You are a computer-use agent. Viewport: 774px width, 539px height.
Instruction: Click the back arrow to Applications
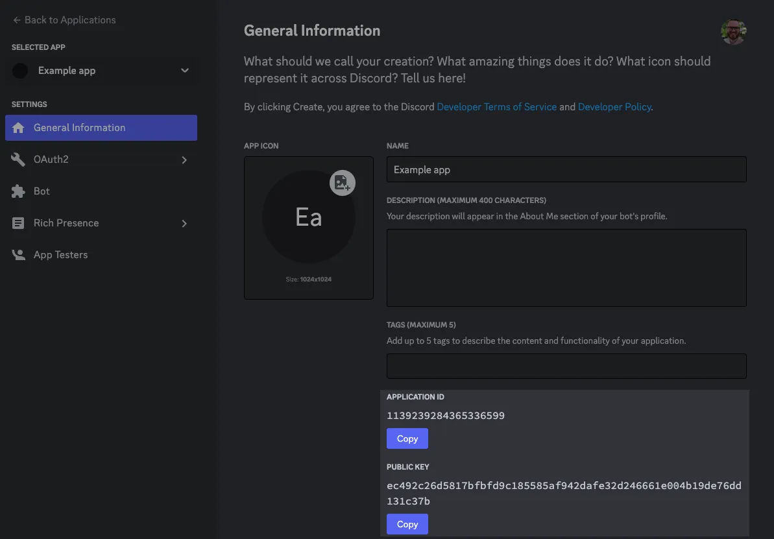pyautogui.click(x=17, y=20)
